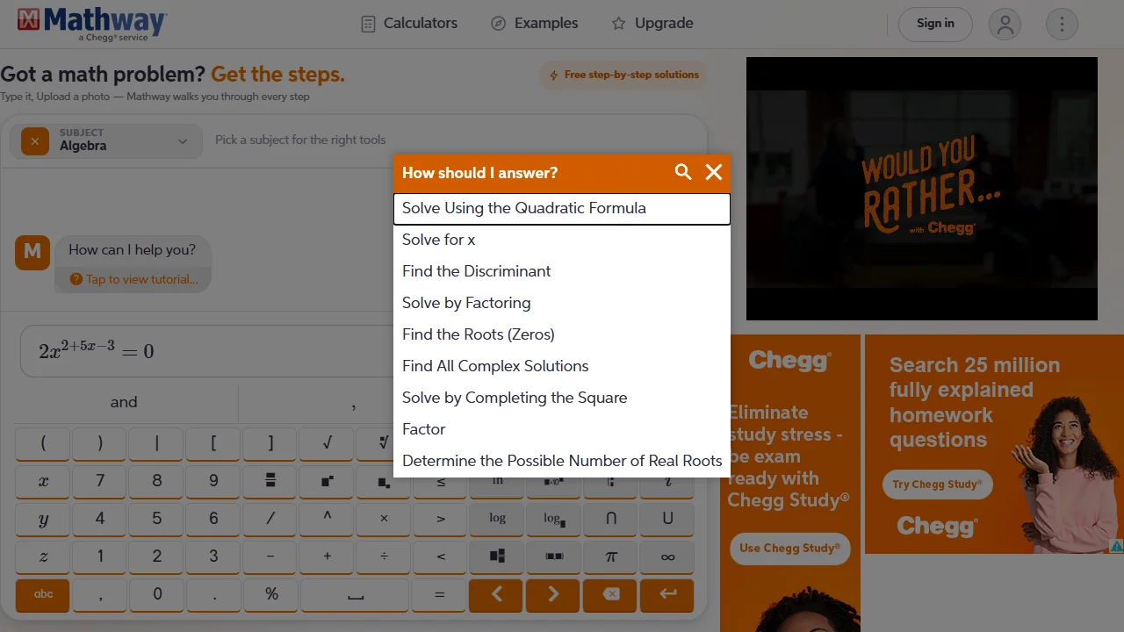Click Try Chegg Study ad button
Screen dimensions: 1124x632
click(937, 485)
